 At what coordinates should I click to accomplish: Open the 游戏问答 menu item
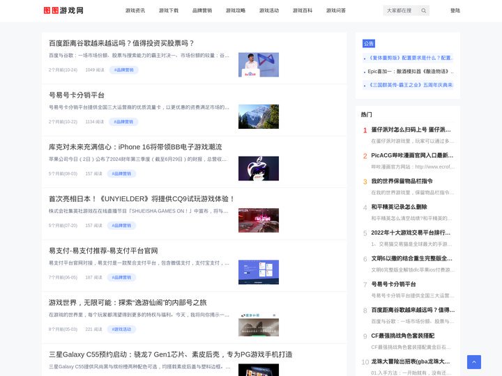(x=336, y=10)
